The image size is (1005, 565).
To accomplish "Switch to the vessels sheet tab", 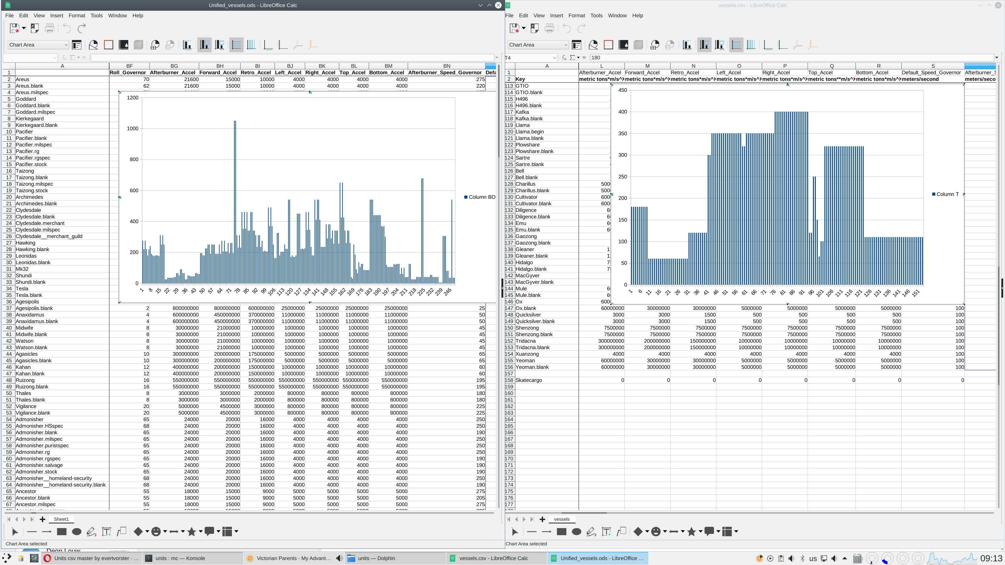I will click(562, 519).
